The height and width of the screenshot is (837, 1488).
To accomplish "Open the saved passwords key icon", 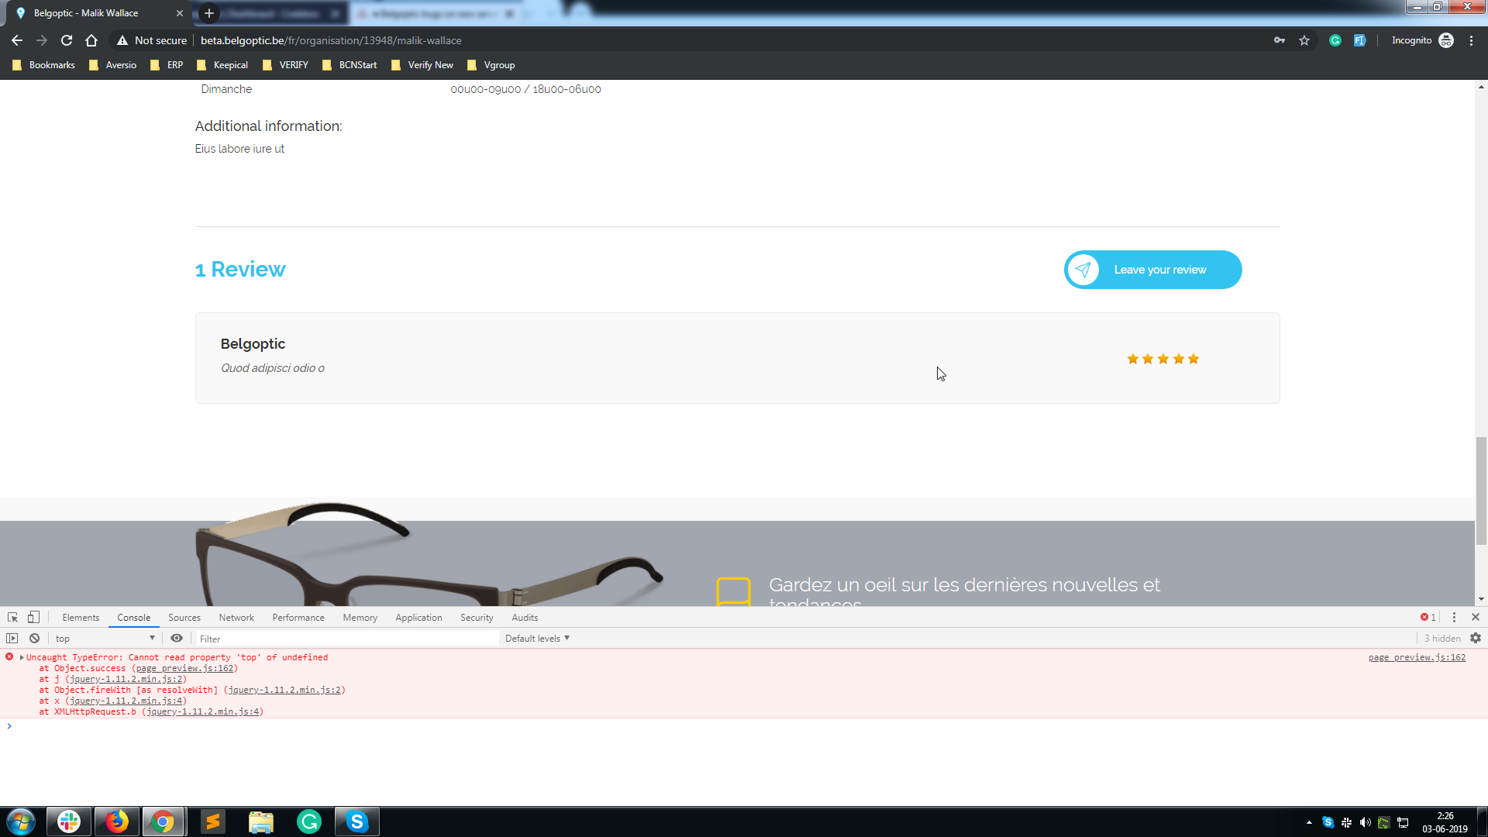I will tap(1280, 40).
